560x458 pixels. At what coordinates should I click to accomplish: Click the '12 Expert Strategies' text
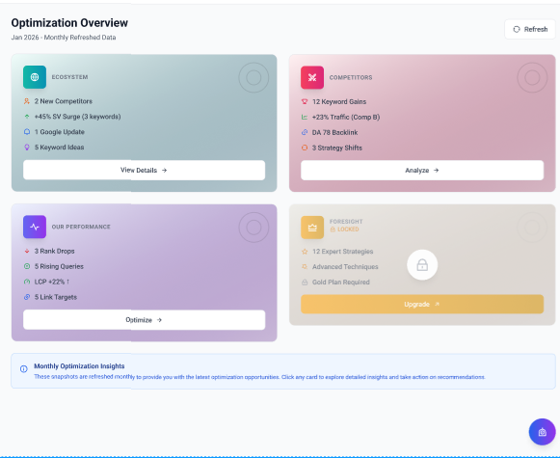[x=342, y=252]
